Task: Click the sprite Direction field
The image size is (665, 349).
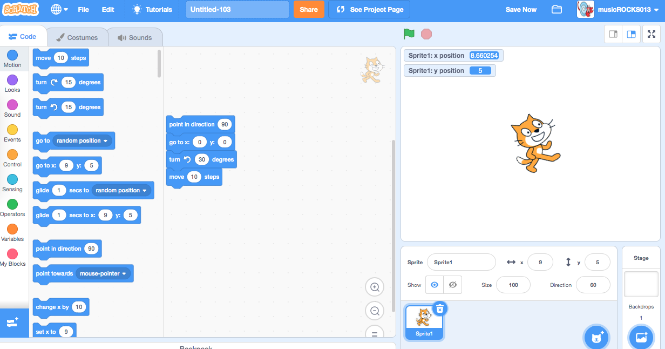Action: (x=593, y=285)
